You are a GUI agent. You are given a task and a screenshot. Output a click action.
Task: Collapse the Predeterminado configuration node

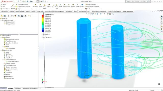coord(1,20)
